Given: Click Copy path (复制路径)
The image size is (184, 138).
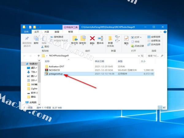Looking at the screenshot, I should pos(57,37).
